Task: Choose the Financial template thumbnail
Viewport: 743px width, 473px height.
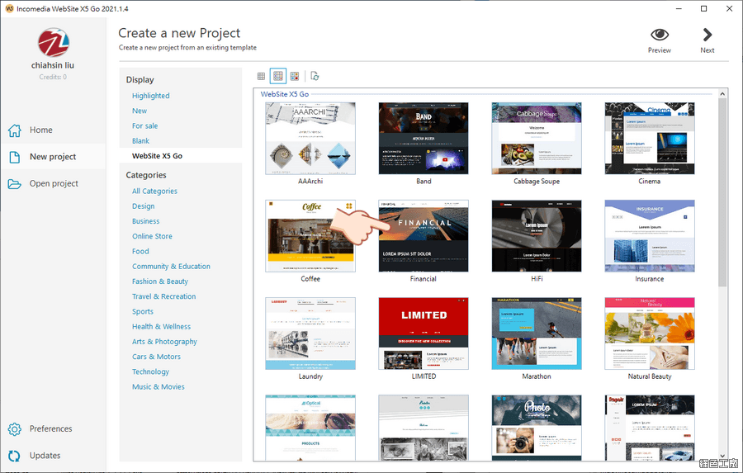Action: (424, 236)
